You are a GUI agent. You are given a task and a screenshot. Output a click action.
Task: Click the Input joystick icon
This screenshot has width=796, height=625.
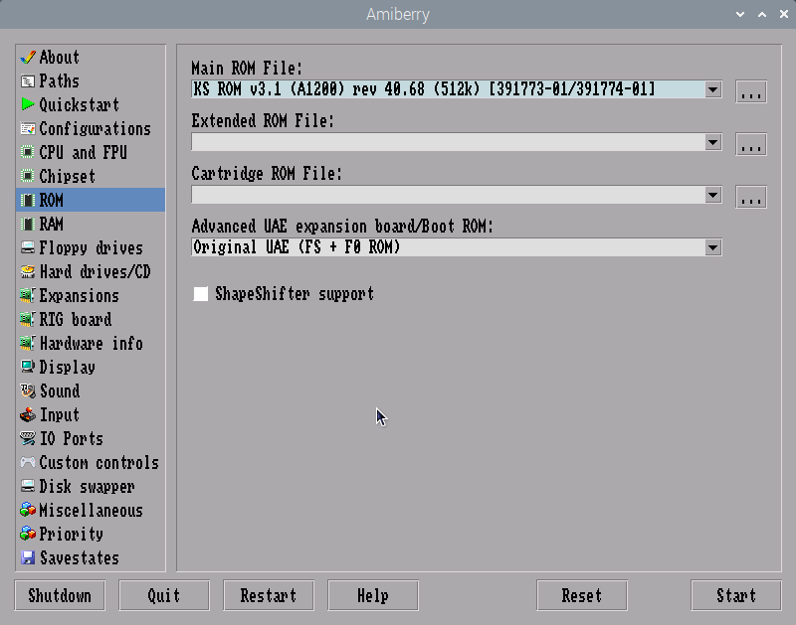(28, 414)
